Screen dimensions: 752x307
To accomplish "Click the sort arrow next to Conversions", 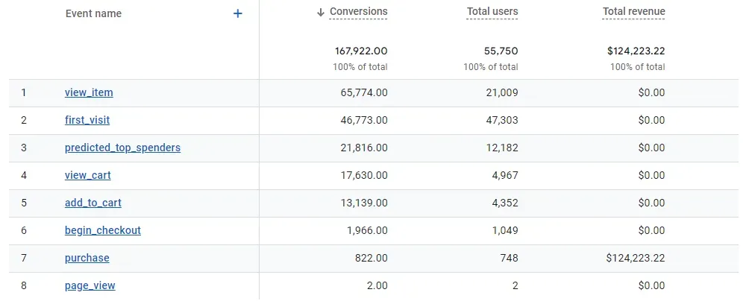I will pyautogui.click(x=321, y=13).
